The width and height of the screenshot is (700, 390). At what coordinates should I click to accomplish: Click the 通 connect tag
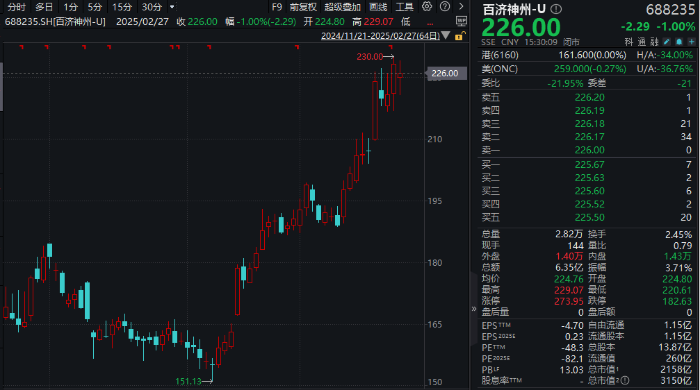[x=642, y=42]
